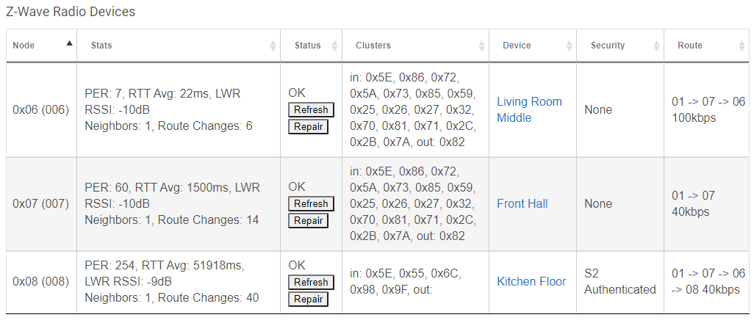754x323 pixels.
Task: Open the Living Room Middle device link
Action: (x=529, y=109)
